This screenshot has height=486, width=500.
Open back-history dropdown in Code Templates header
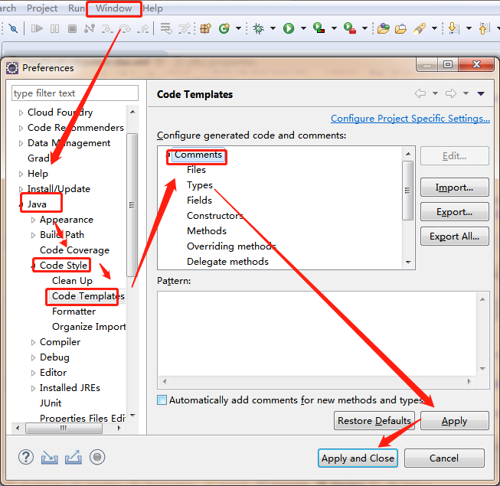pos(435,93)
